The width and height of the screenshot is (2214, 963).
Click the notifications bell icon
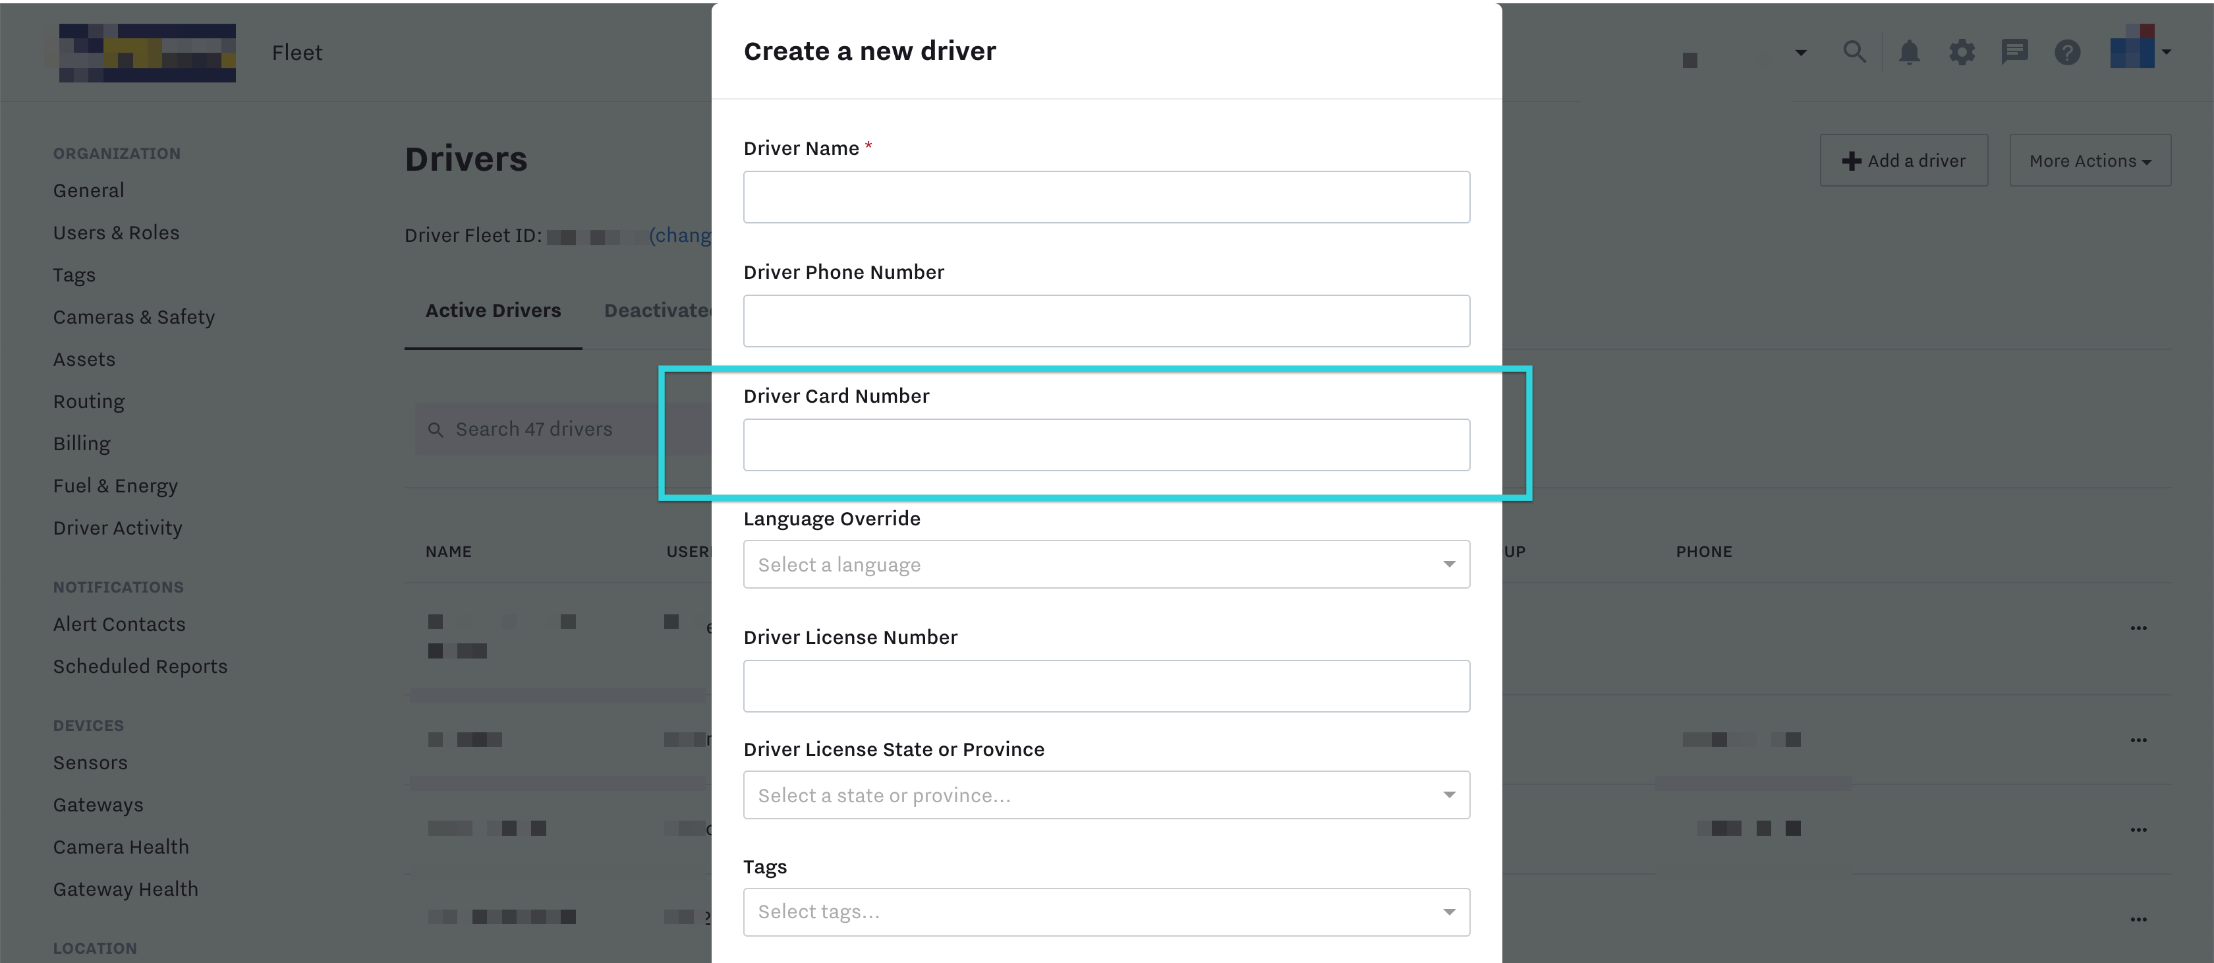point(1909,51)
